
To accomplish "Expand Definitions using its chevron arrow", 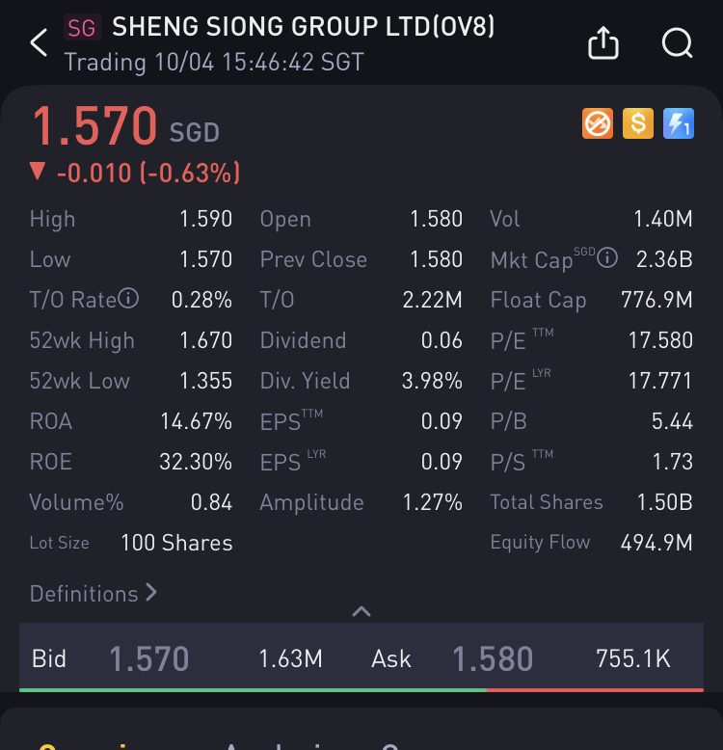I will [151, 593].
